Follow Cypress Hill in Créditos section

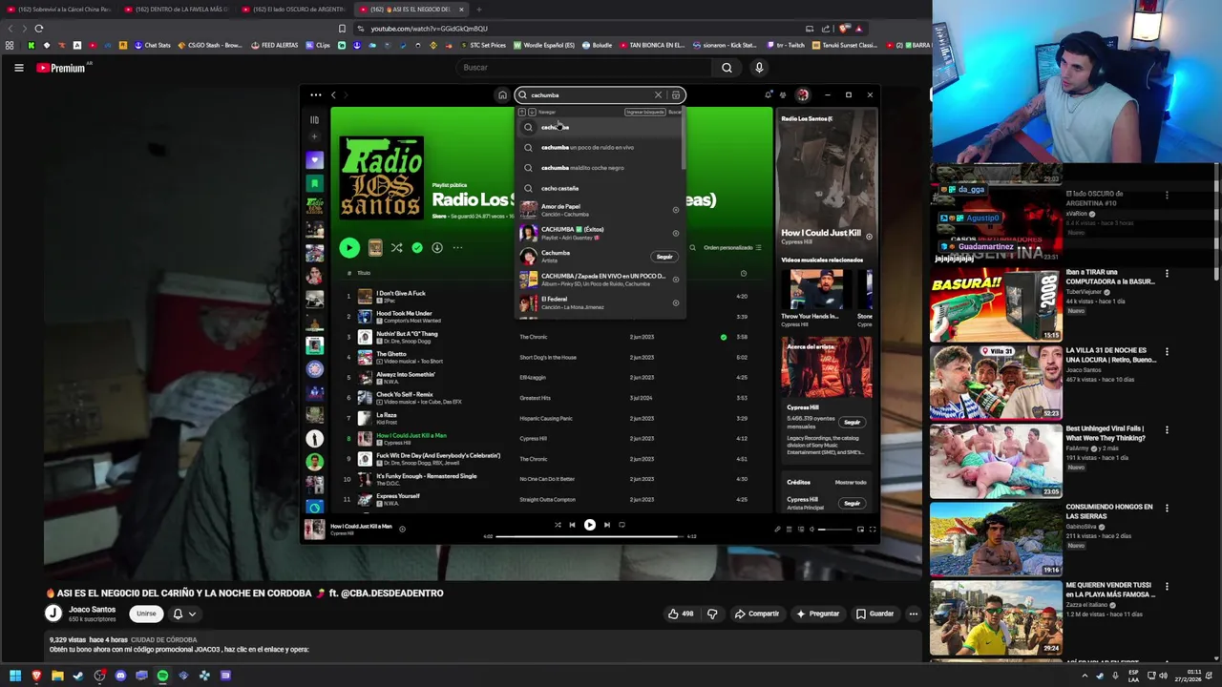(852, 503)
